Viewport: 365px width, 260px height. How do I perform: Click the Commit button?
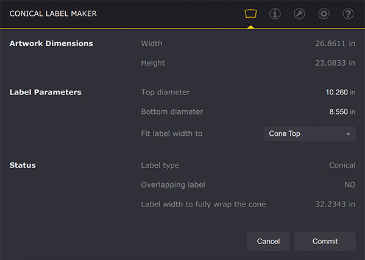coord(325,241)
